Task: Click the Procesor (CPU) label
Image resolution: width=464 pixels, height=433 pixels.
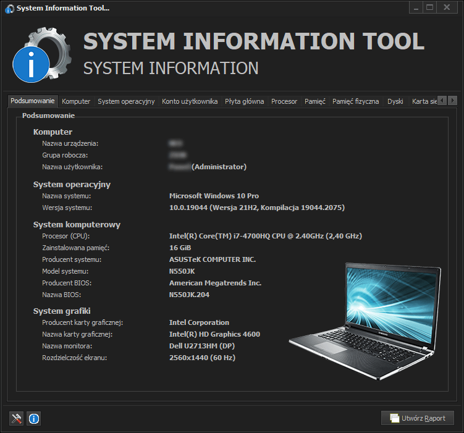Action: (65, 236)
